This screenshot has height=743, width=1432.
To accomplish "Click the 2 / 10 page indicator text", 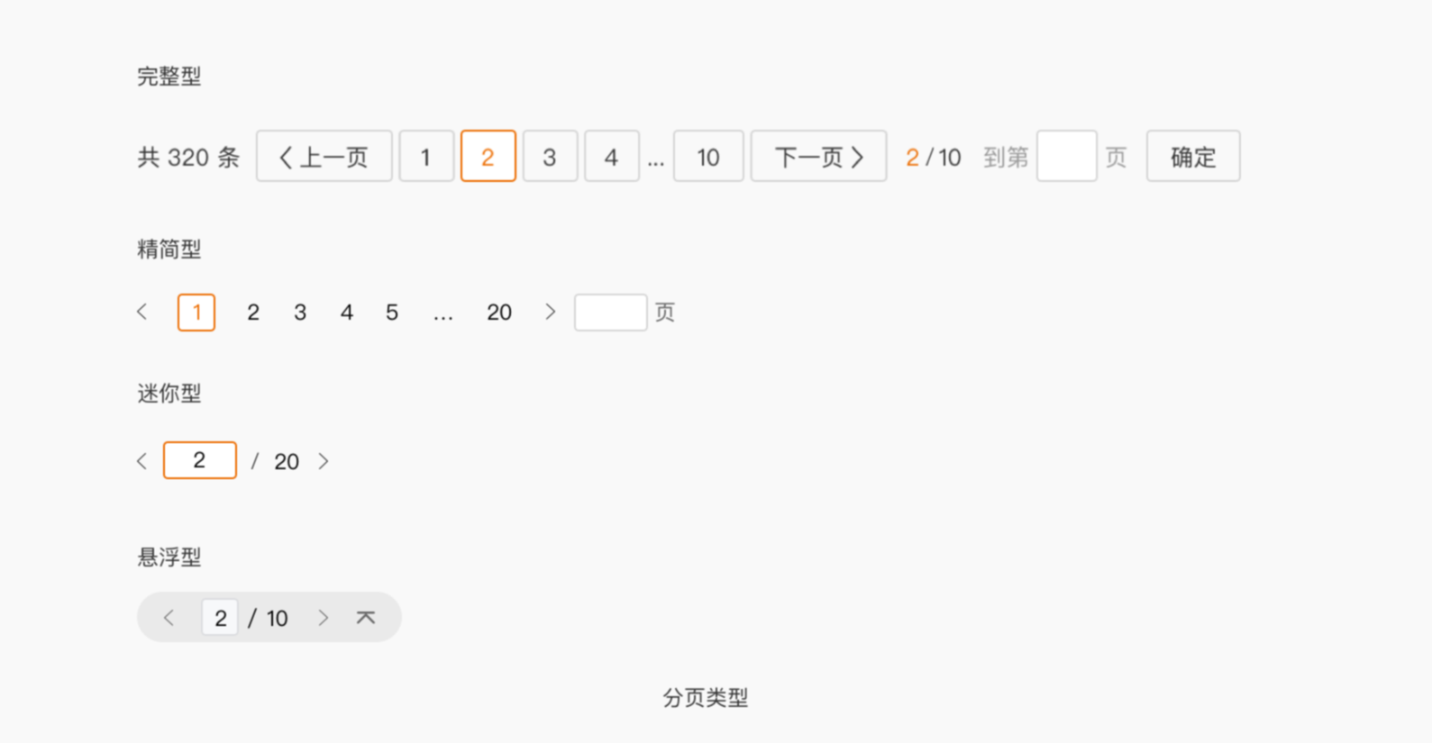I will [x=933, y=158].
